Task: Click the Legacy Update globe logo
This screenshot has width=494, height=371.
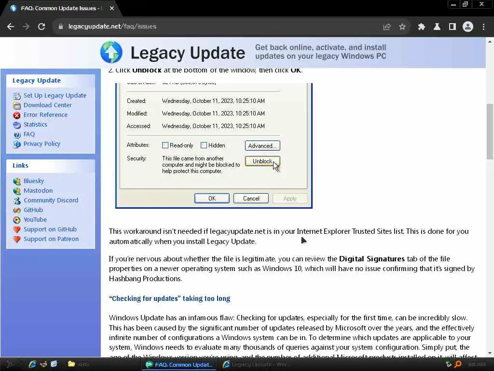Action: pyautogui.click(x=111, y=52)
